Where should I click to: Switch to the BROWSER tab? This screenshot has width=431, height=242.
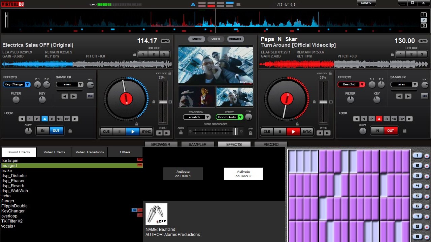coord(161,144)
